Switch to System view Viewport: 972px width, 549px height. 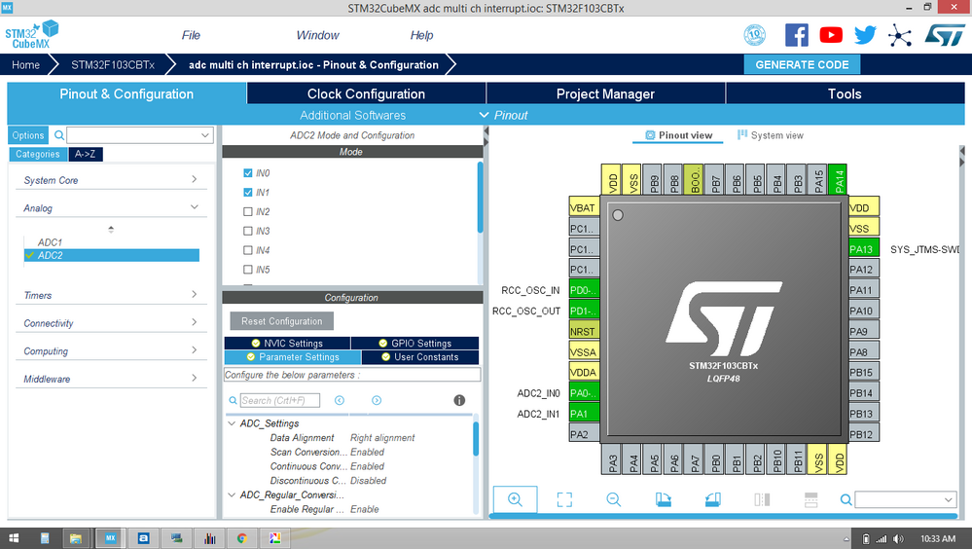pos(770,135)
